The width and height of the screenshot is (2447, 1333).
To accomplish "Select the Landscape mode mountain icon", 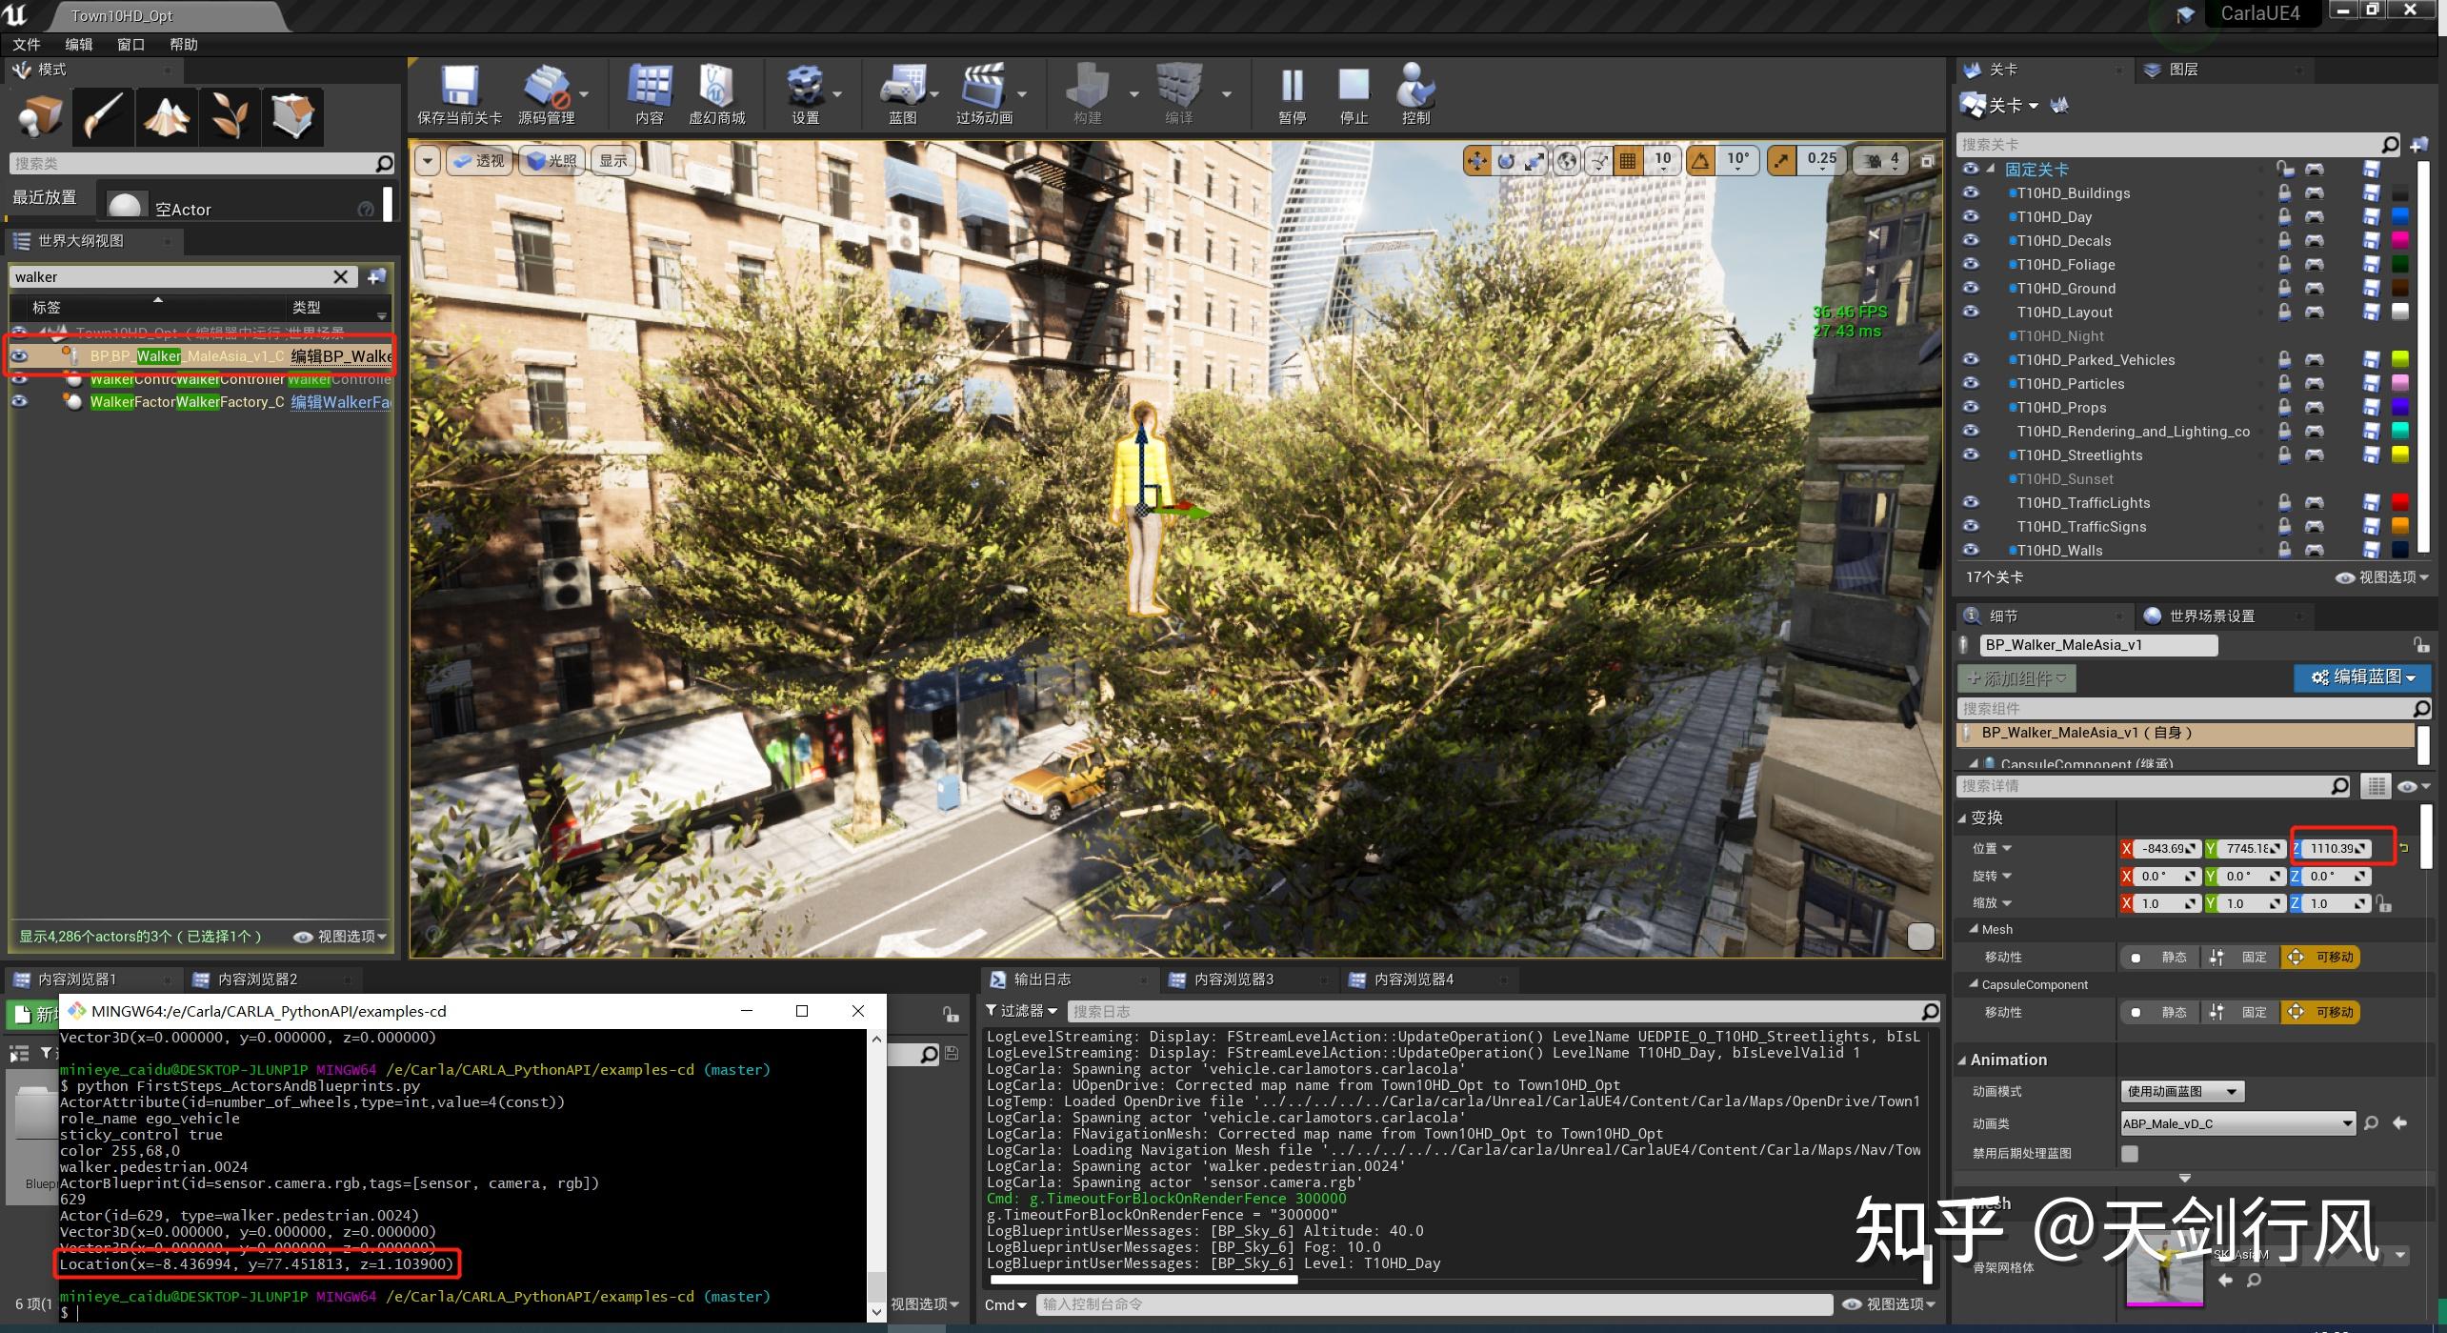I will (167, 117).
